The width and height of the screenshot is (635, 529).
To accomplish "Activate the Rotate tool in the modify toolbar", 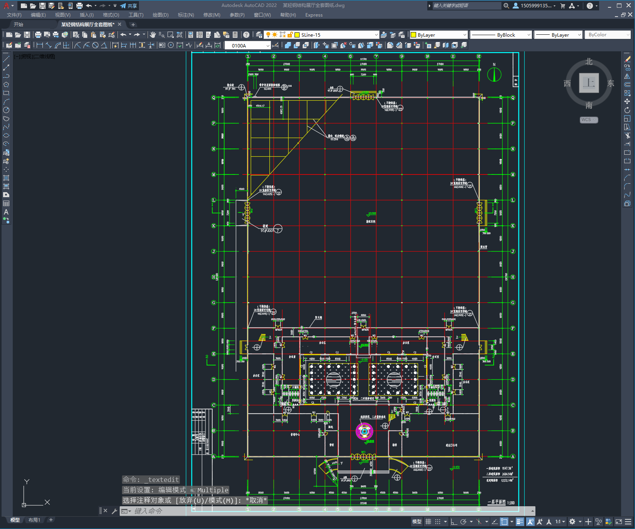I will point(627,110).
